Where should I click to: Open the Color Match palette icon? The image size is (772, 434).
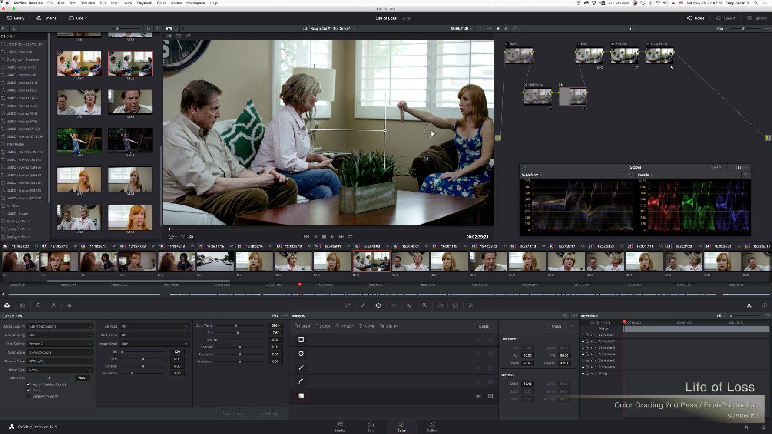click(23, 305)
